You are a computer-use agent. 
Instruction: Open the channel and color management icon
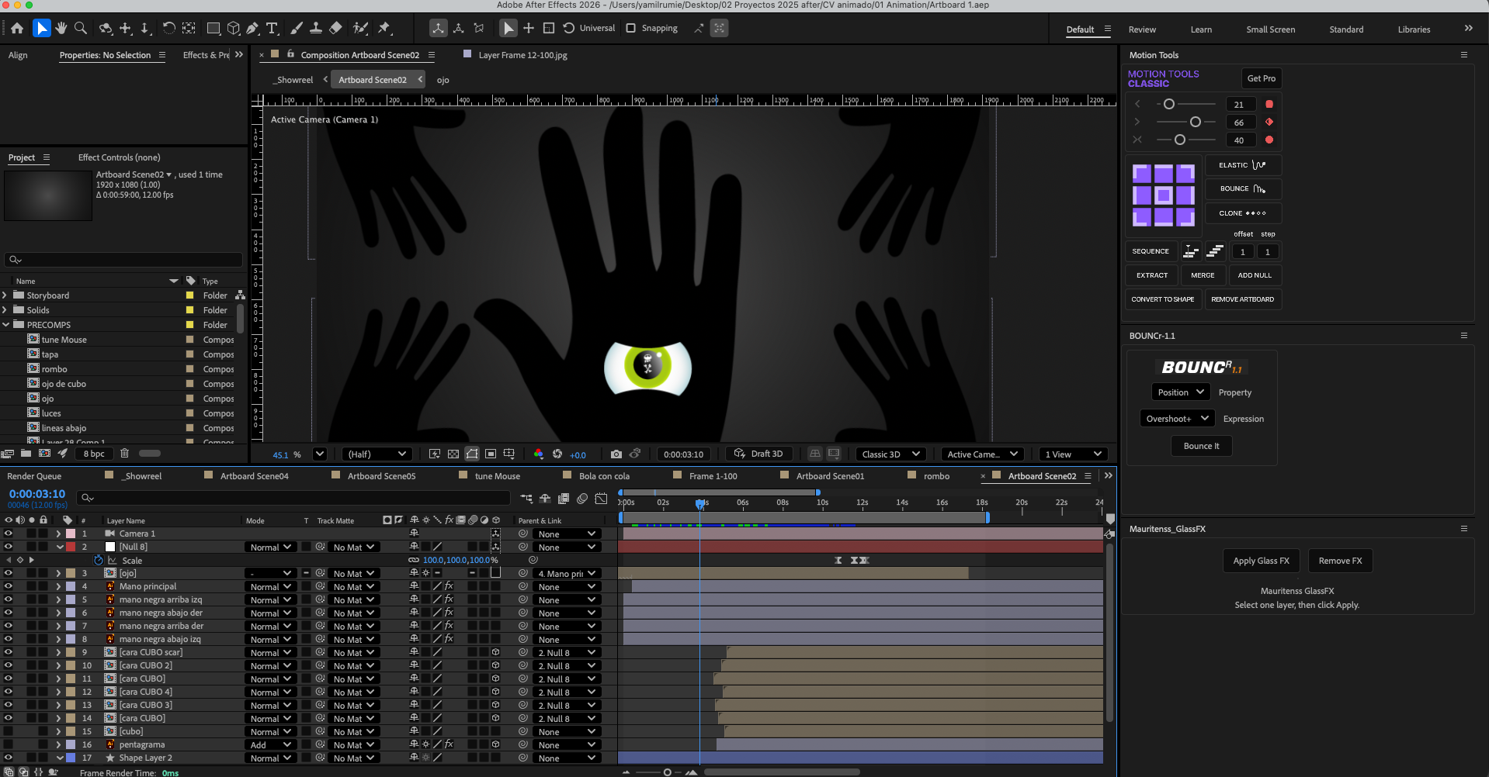pyautogui.click(x=538, y=454)
